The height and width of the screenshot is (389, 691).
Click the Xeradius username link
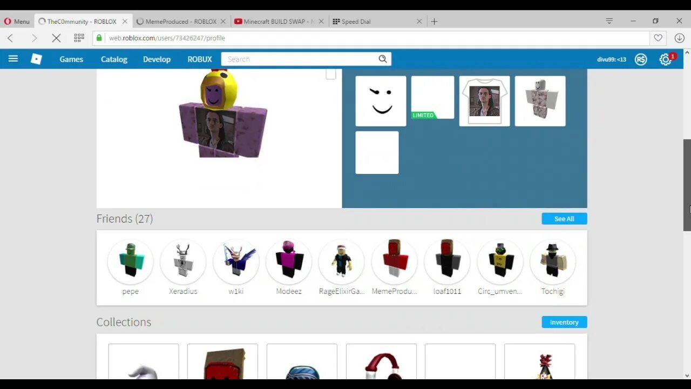pyautogui.click(x=183, y=291)
